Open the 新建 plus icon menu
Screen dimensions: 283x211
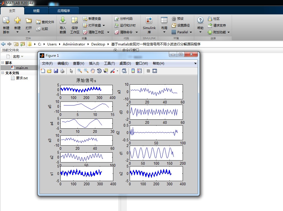(17, 20)
